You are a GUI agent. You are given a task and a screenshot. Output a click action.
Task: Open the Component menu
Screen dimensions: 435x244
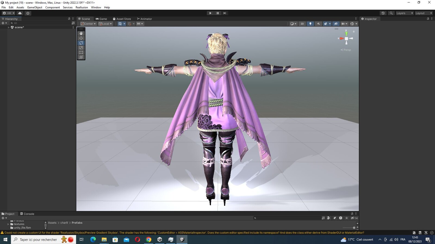[x=52, y=7]
